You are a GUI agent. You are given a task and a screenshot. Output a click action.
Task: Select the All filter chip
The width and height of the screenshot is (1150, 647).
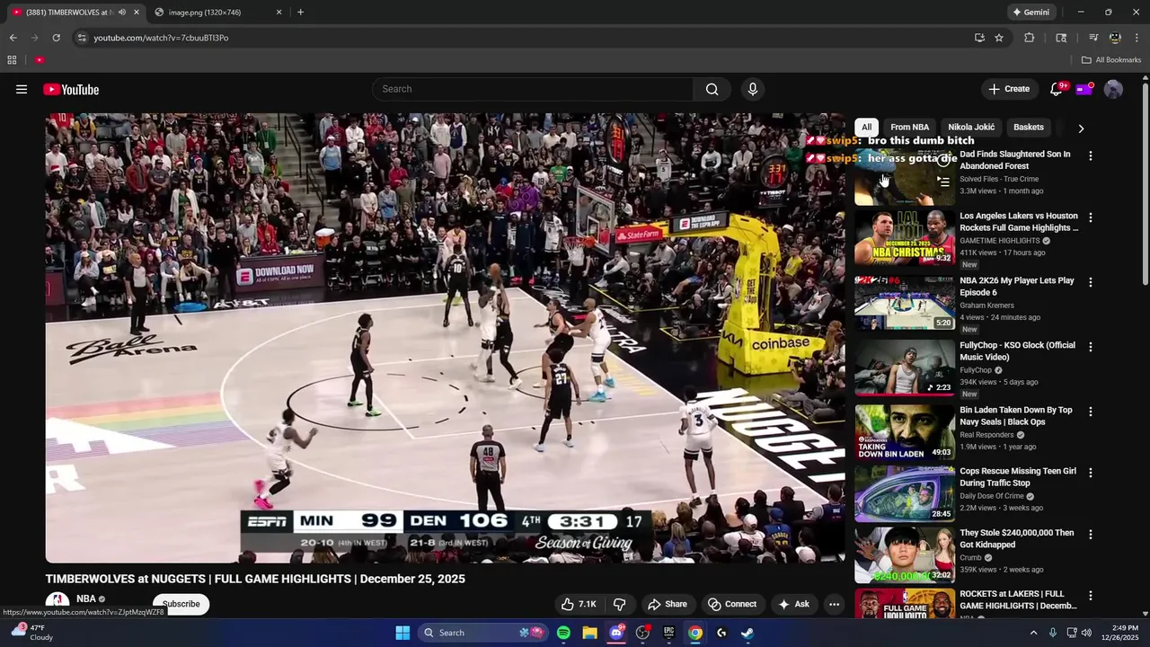[866, 128]
